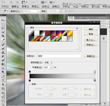Click the New gradient button
This screenshot has width=110, height=106.
click(91, 56)
